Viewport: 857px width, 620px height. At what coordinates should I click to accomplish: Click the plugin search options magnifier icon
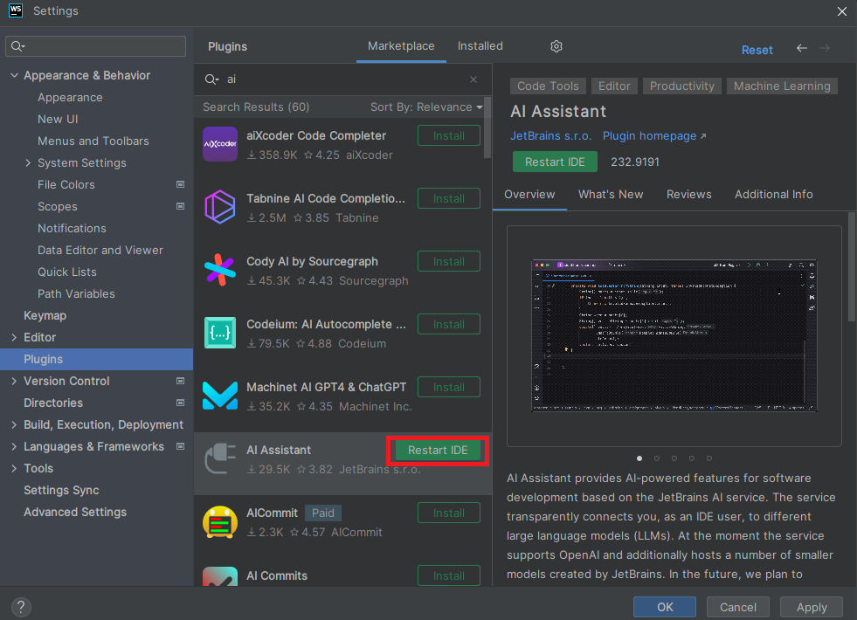tap(211, 79)
